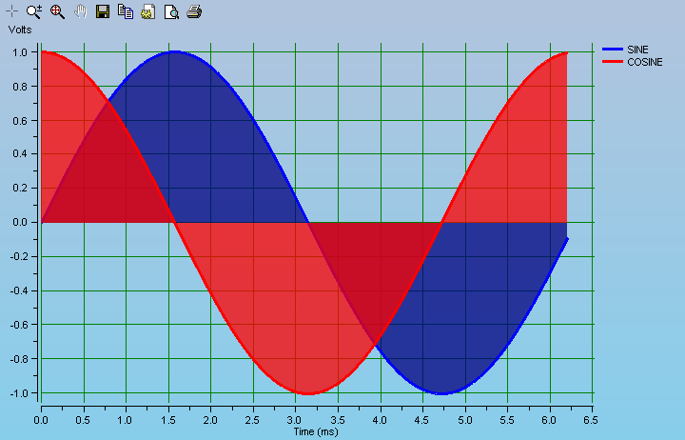Click the blue SINE legend line swatch
The height and width of the screenshot is (440, 685).
(612, 50)
